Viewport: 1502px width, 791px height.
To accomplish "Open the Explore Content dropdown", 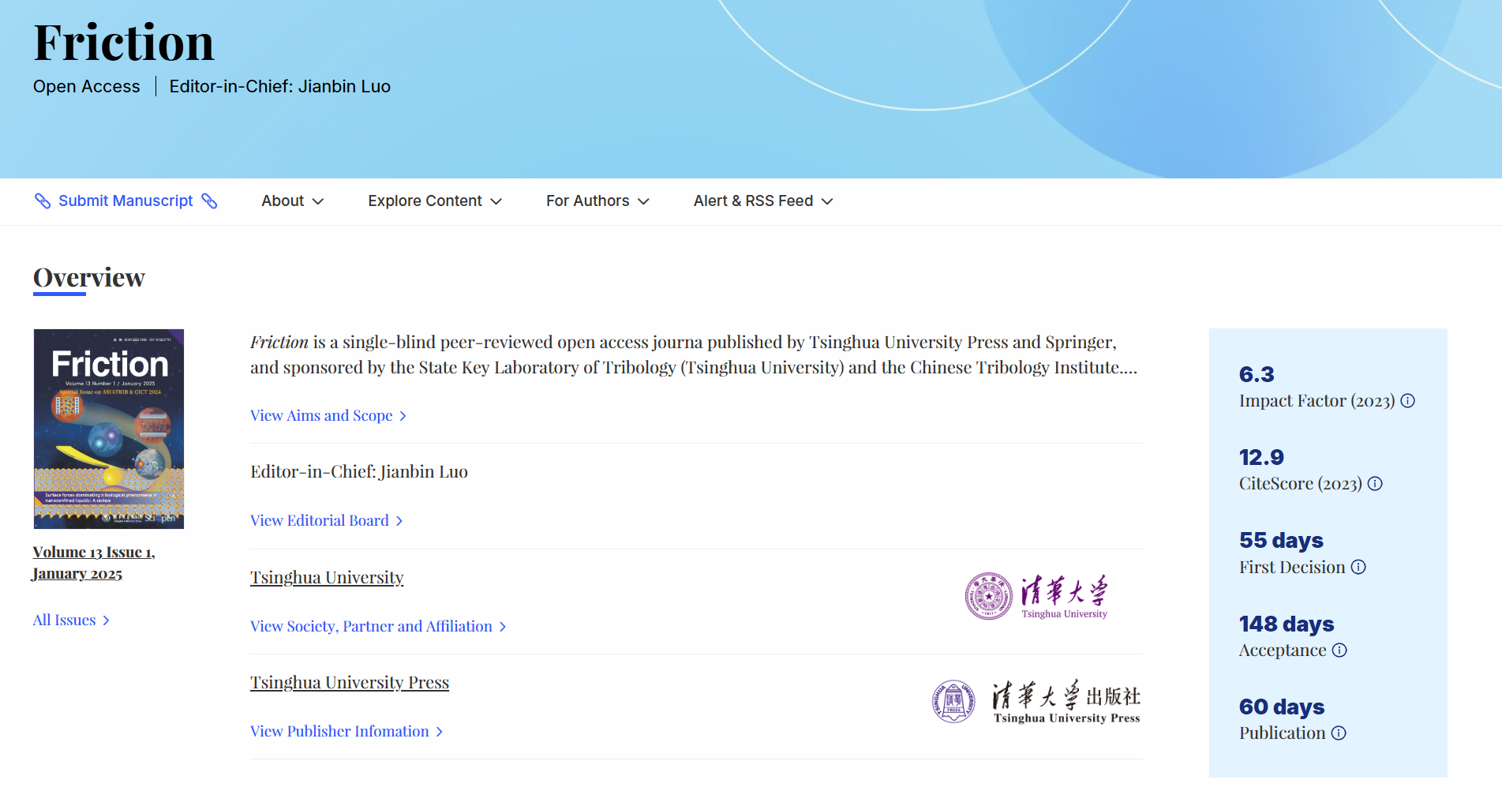I will 434,201.
